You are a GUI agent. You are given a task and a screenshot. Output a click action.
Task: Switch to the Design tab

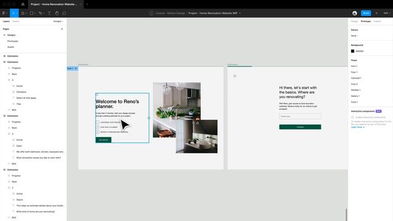pyautogui.click(x=354, y=21)
